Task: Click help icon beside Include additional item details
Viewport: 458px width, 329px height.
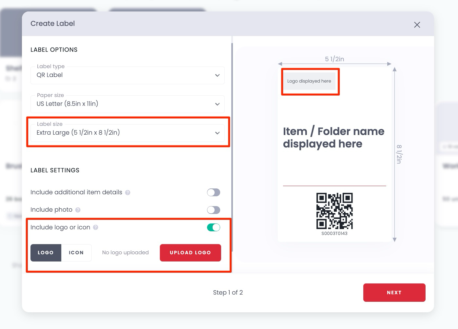Action: click(127, 192)
